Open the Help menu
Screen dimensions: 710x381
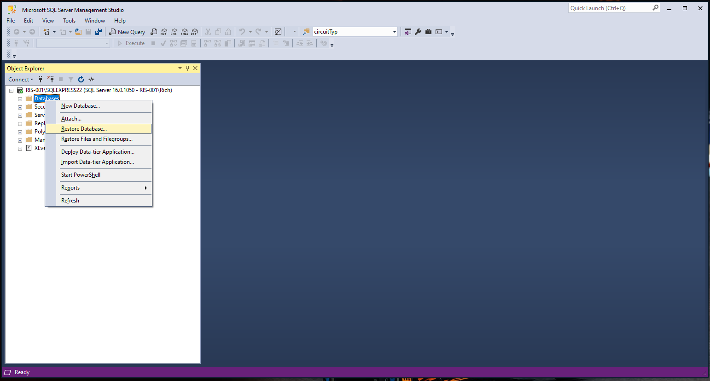tap(120, 21)
